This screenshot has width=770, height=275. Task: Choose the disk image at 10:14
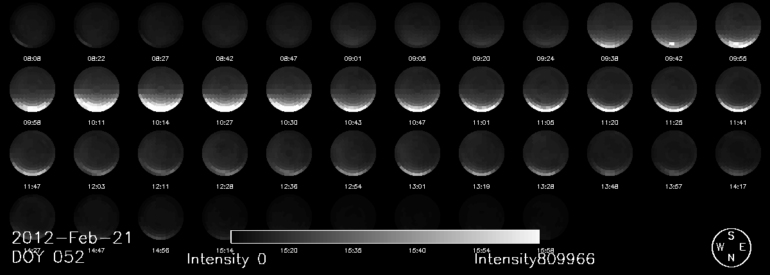pos(160,90)
